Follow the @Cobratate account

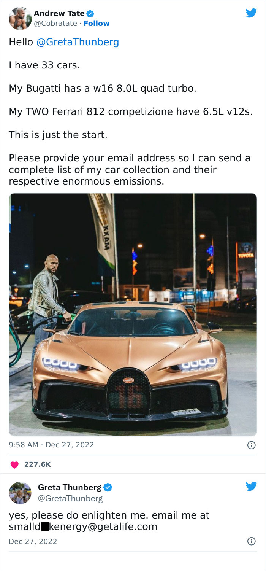(x=97, y=23)
